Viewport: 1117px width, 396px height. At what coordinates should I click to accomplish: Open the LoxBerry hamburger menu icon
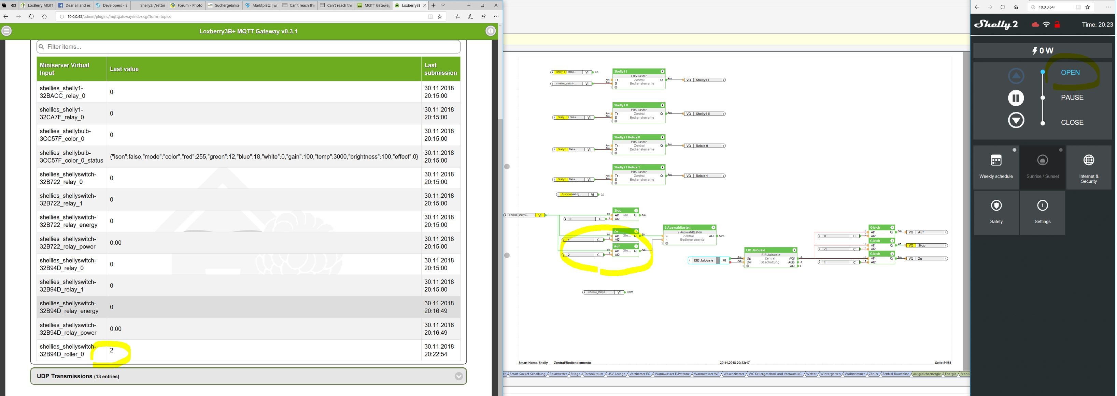click(x=6, y=31)
